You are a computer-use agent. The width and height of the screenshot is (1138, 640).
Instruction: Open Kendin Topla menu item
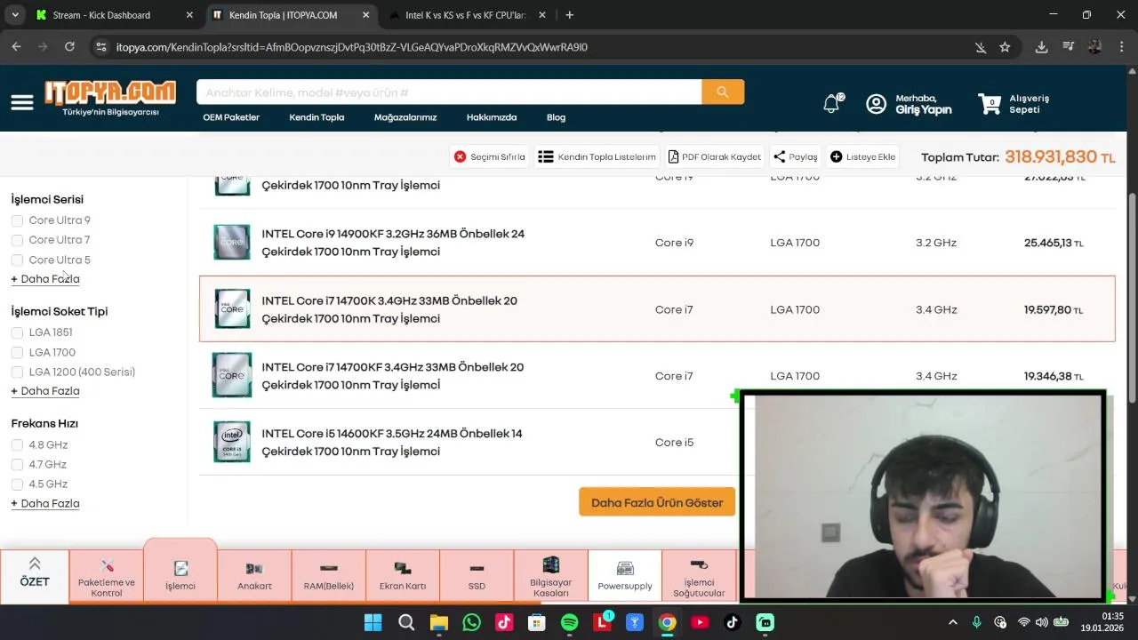(317, 117)
